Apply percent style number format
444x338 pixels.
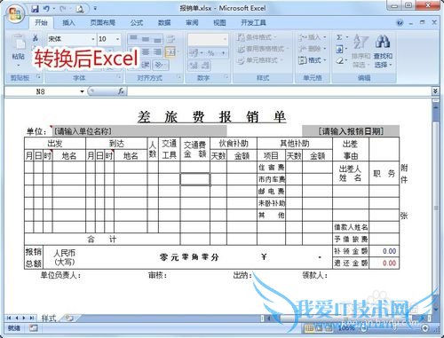tap(211, 53)
